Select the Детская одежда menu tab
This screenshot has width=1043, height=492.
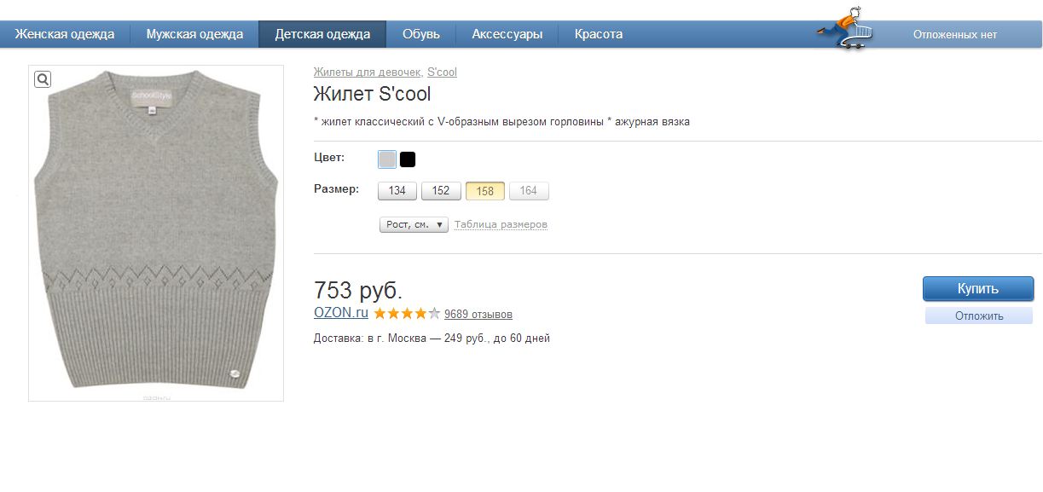[322, 34]
